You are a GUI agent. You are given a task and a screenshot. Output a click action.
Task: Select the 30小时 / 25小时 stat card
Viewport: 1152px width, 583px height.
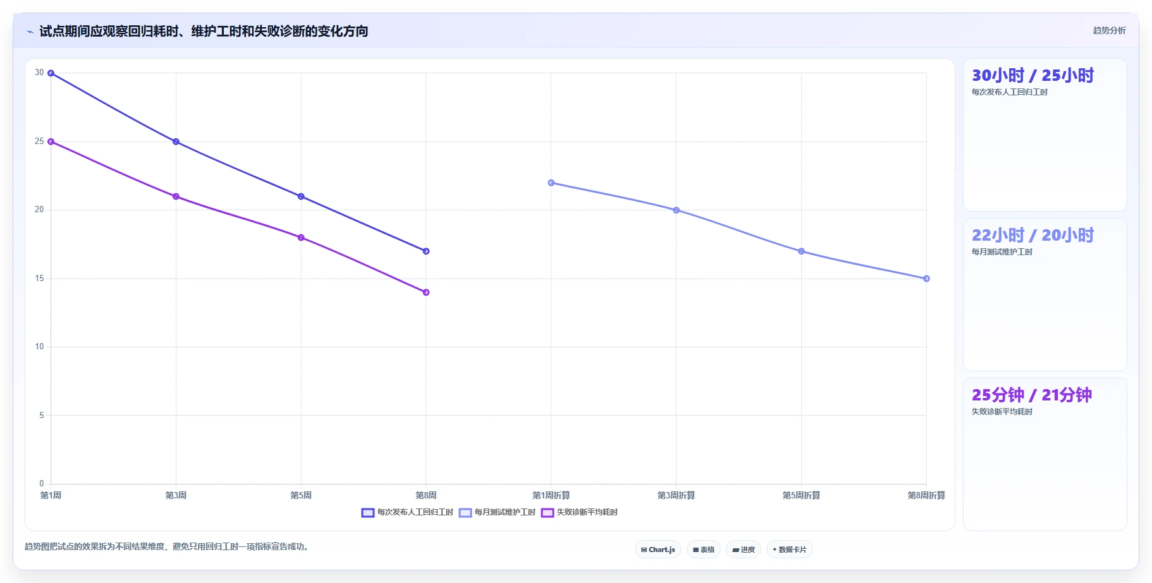click(1045, 135)
